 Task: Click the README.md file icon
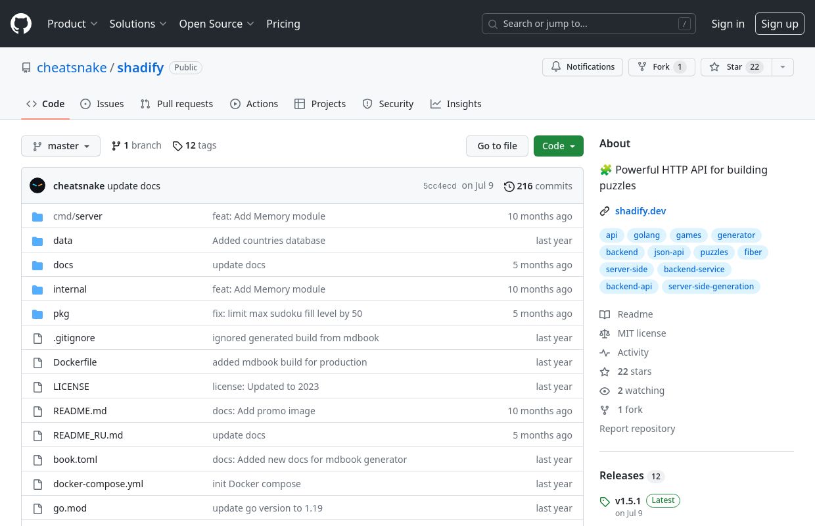37,411
